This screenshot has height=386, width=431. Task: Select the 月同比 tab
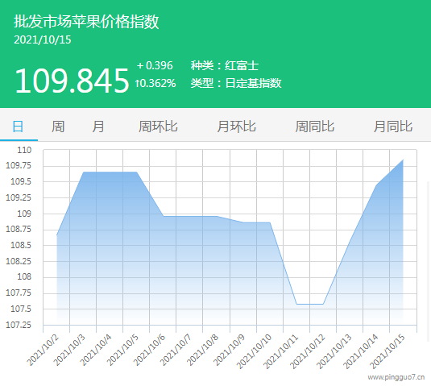click(393, 127)
